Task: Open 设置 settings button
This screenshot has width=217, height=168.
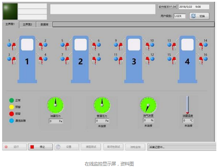Action: [65, 147]
